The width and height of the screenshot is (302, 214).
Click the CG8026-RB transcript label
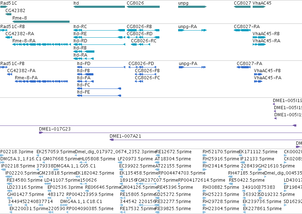tap(139, 26)
